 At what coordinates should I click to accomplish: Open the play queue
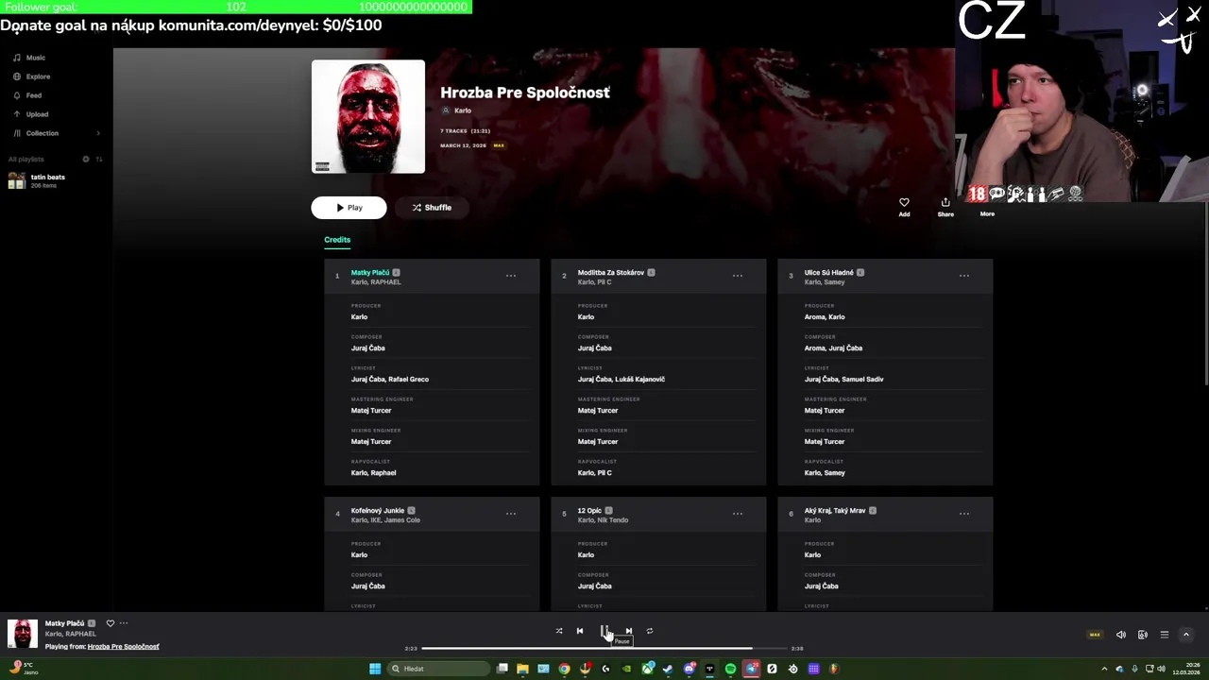1165,635
